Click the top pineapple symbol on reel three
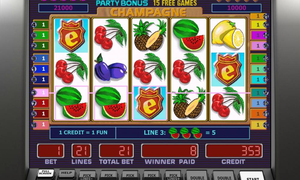Image resolution: width=300 pixels, height=180 pixels. [150, 35]
